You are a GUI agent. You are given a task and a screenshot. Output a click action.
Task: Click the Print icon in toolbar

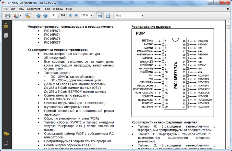click(8, 16)
